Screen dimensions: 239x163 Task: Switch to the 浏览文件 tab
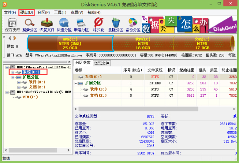(x=102, y=63)
